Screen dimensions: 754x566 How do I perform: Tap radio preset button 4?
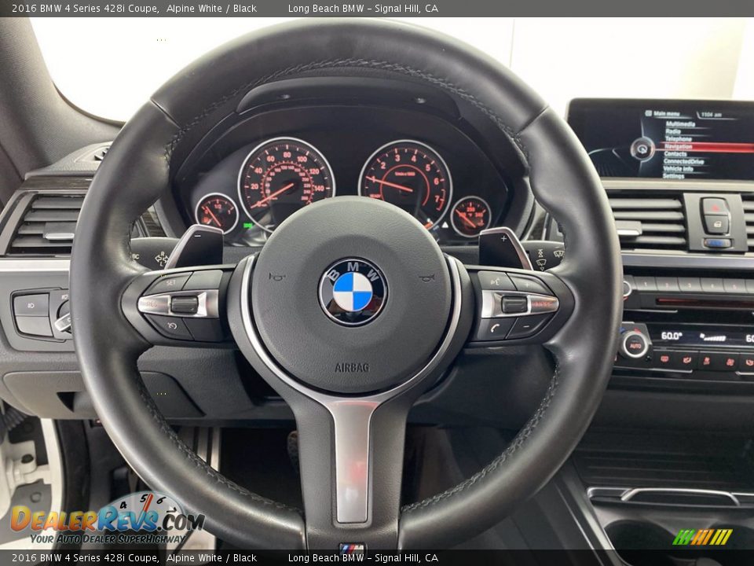point(712,286)
